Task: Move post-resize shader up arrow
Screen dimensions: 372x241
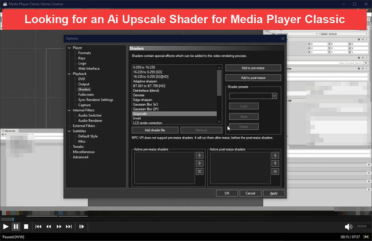Action: (x=275, y=155)
